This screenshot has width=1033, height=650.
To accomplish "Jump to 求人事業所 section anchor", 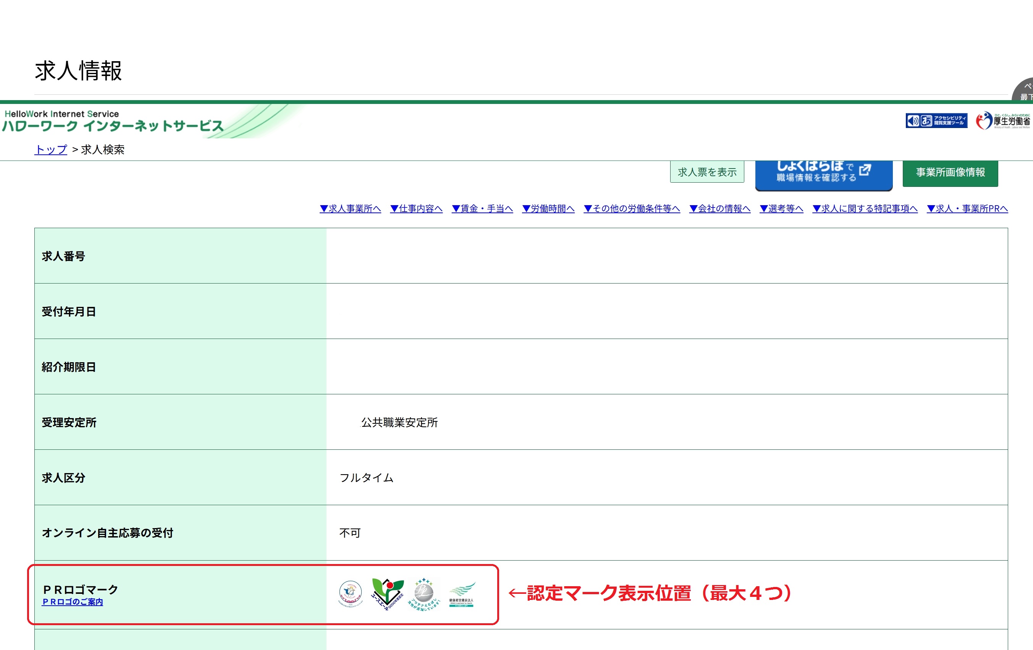I will [350, 209].
